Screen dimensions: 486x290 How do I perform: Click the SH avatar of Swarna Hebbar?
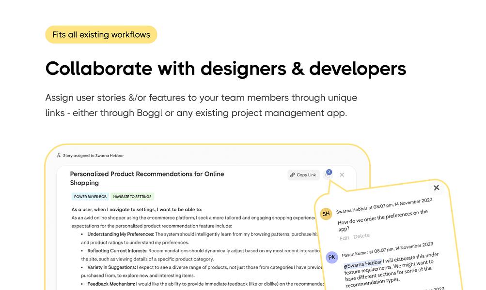tap(326, 214)
